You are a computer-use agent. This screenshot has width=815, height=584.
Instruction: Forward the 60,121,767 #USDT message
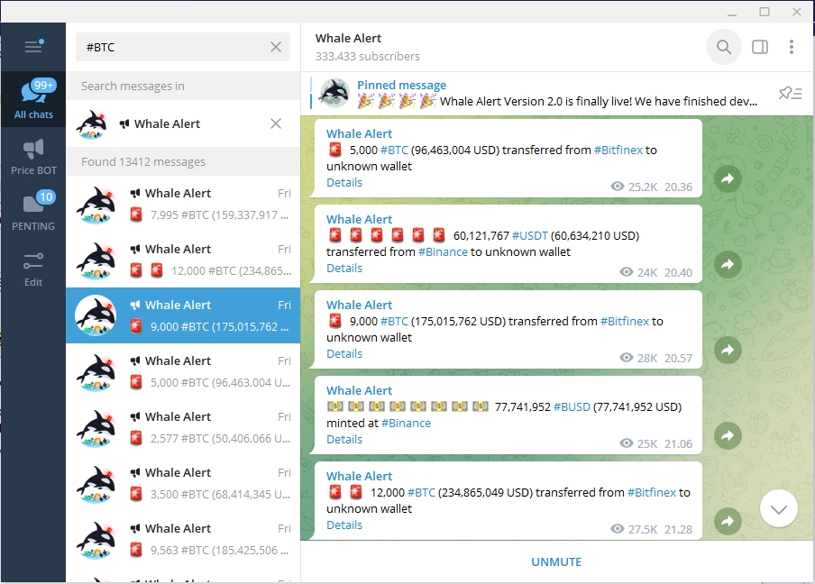coord(728,264)
